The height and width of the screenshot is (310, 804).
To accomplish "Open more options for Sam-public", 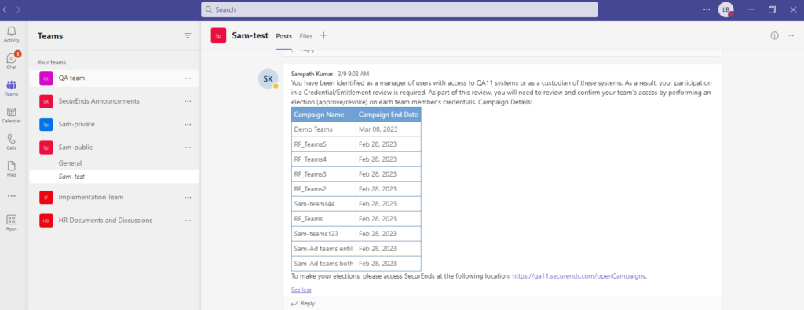I will tap(188, 148).
